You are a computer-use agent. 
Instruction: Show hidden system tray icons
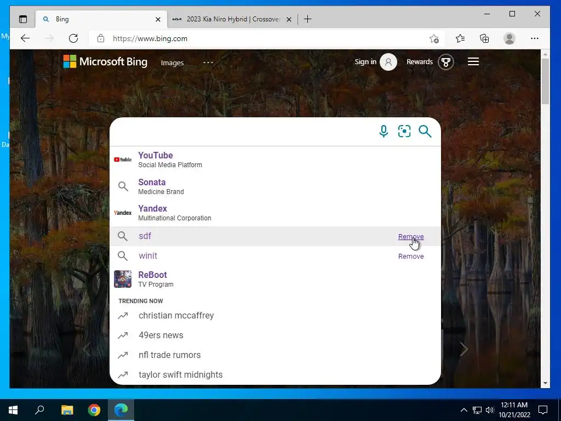[x=463, y=410]
